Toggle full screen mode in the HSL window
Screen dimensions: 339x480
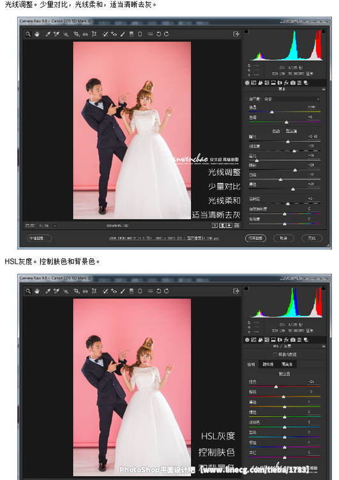pos(236,291)
